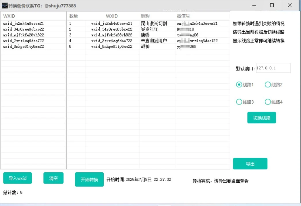Click the 开始时间 timestamp text
Screen dimensions: 301x206
[139, 180]
